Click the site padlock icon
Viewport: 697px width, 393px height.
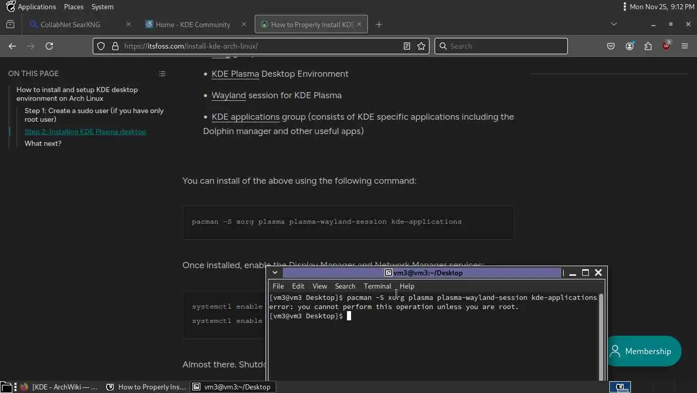tap(115, 46)
